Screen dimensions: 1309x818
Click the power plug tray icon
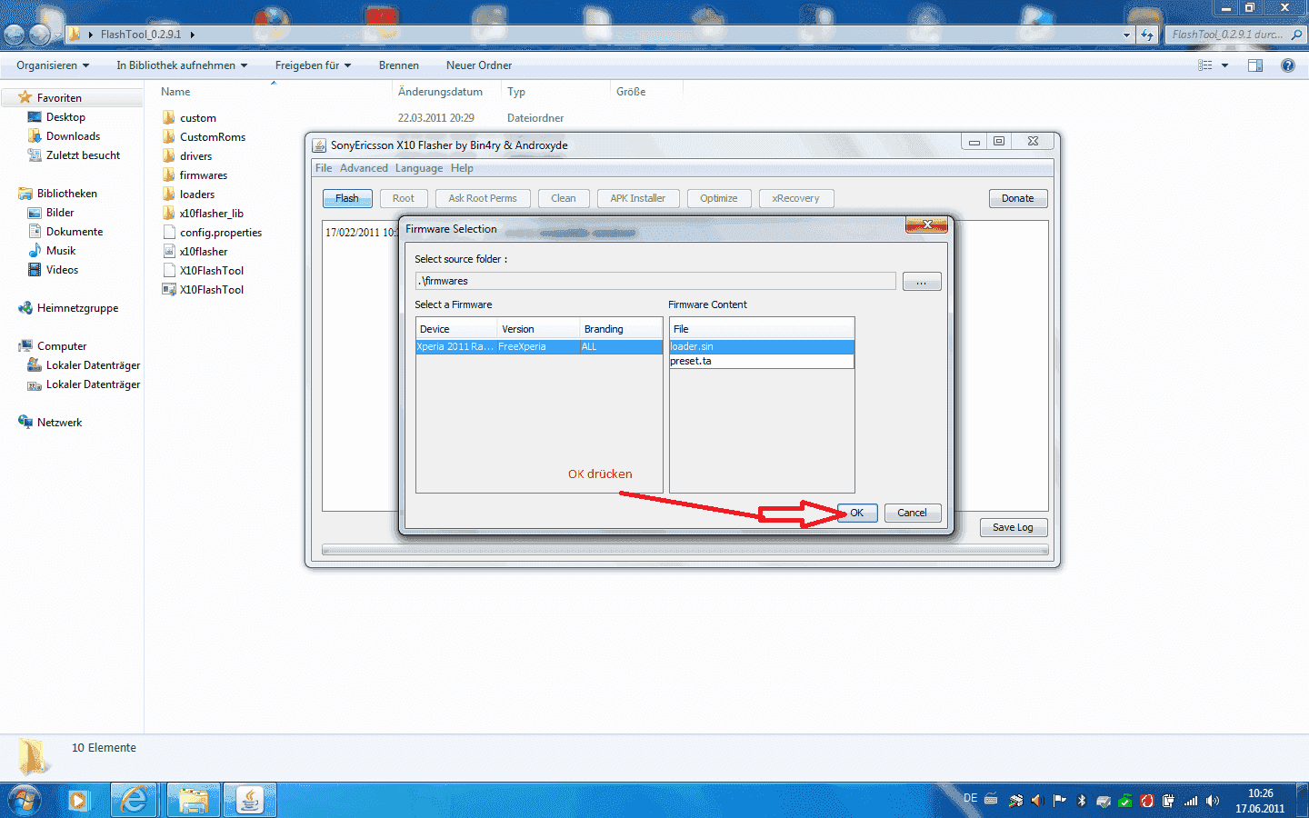coord(1169,801)
